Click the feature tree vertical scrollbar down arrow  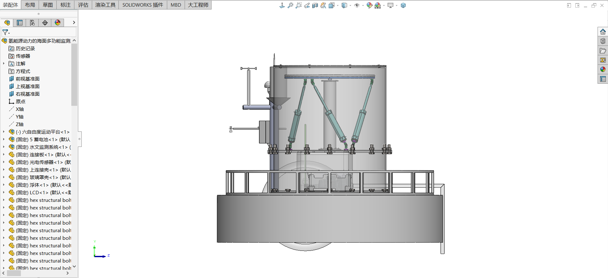tap(74, 266)
